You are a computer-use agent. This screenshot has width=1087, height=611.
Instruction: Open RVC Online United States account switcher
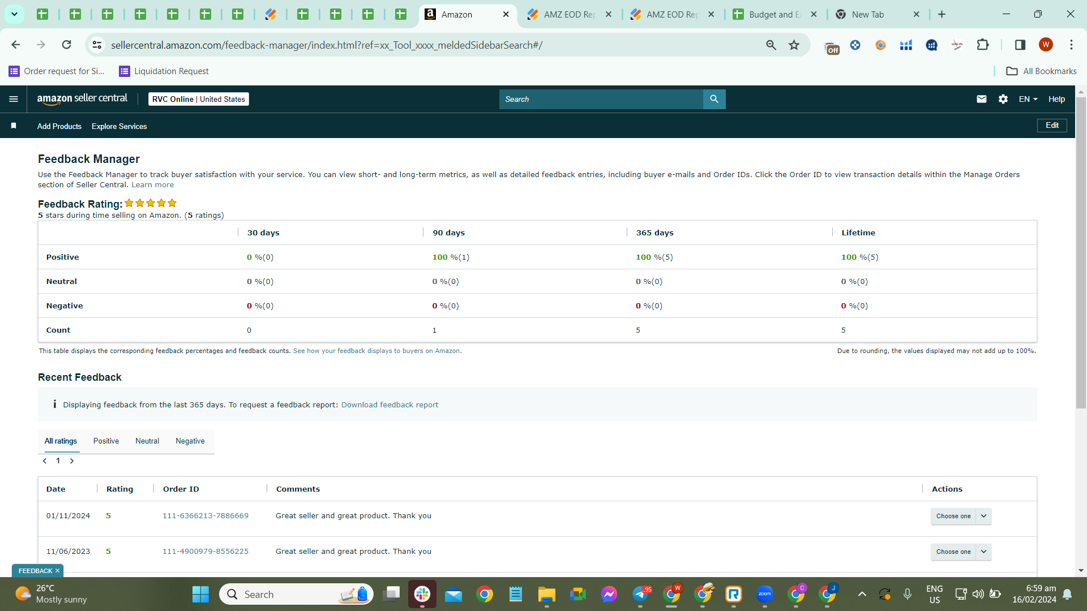pyautogui.click(x=199, y=99)
